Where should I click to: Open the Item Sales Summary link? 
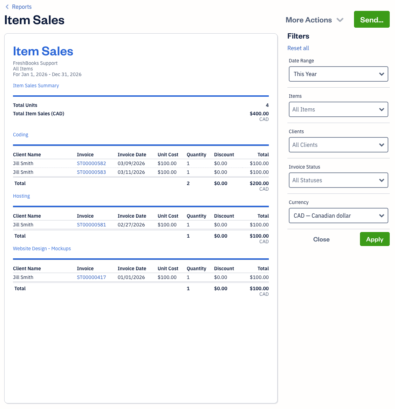pyautogui.click(x=36, y=86)
